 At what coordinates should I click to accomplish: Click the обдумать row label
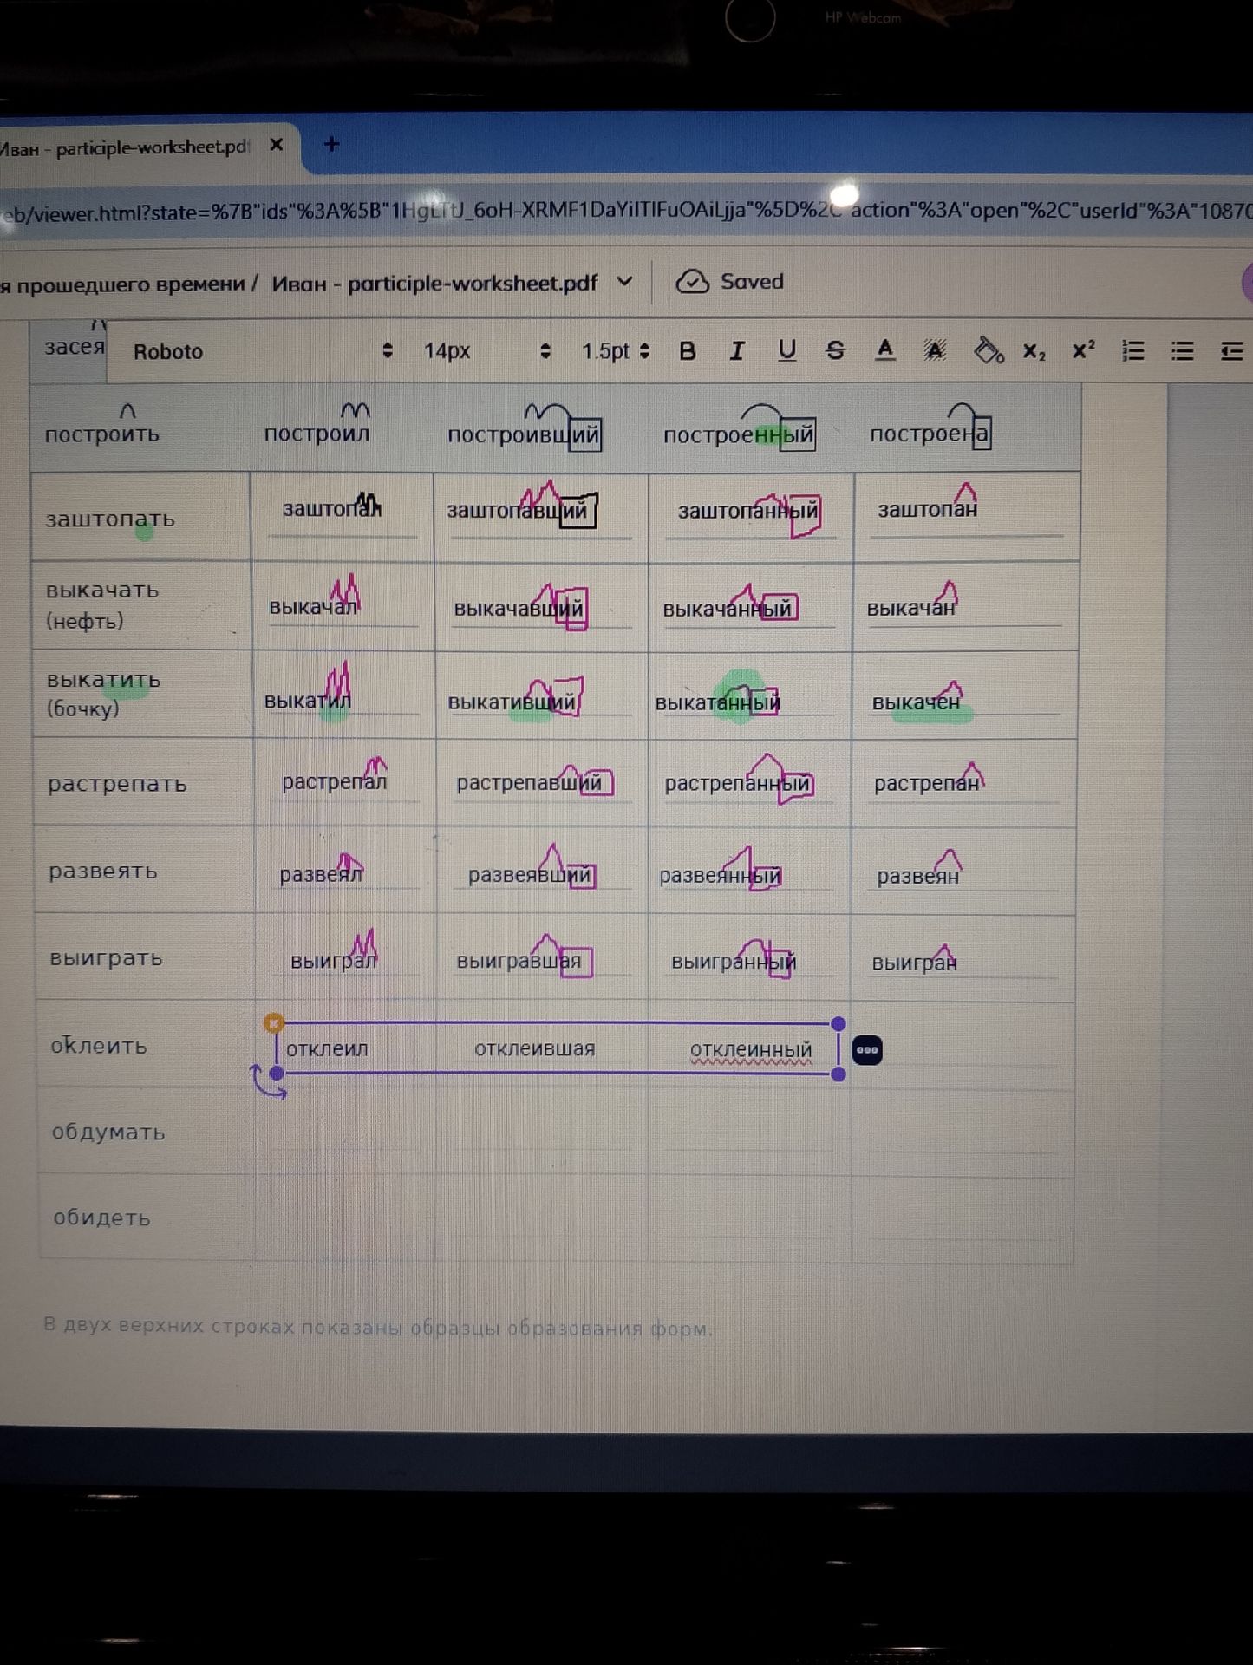(x=108, y=1133)
